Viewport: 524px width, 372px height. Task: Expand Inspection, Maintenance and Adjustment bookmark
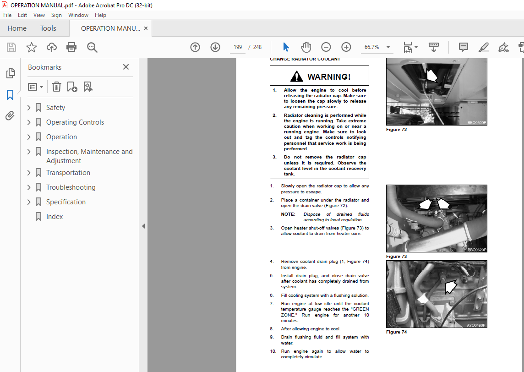click(x=29, y=152)
